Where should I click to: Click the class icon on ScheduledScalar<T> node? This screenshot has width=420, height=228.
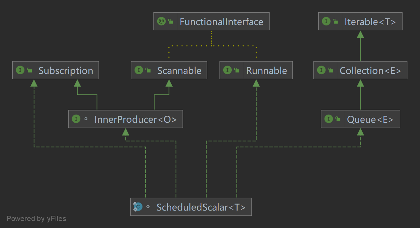[x=138, y=207]
